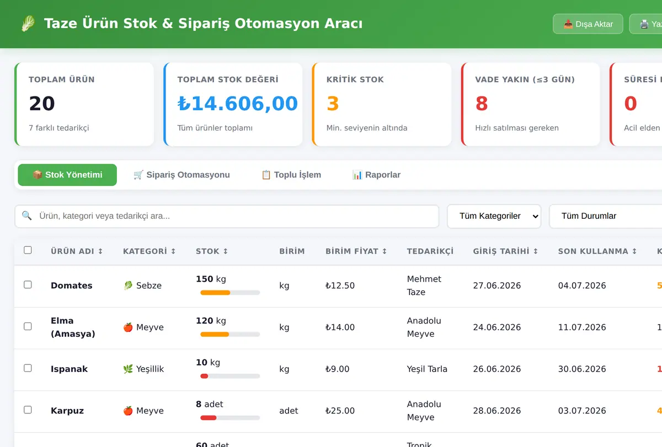This screenshot has width=662, height=447.
Task: Focus the product search input field
Action: pos(227,216)
